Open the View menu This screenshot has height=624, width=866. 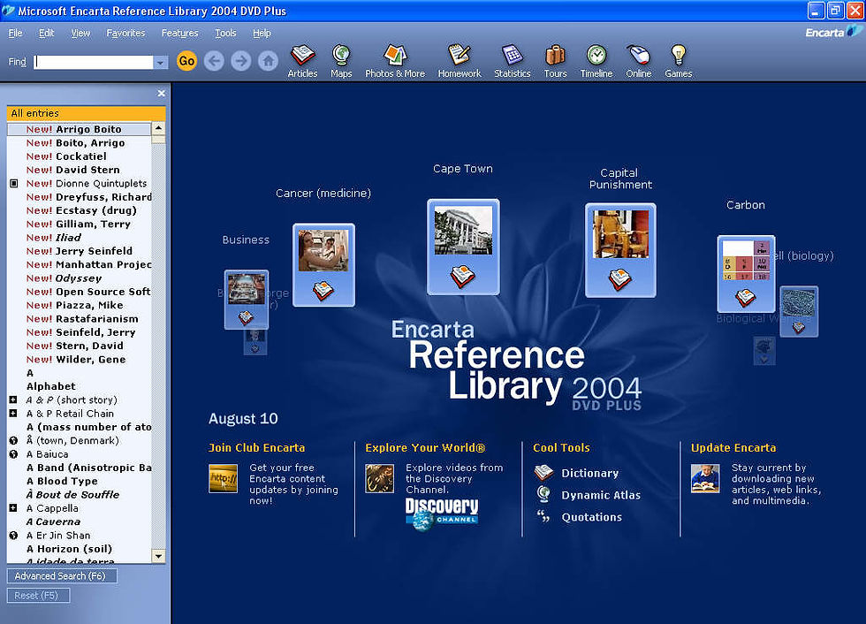[x=80, y=33]
